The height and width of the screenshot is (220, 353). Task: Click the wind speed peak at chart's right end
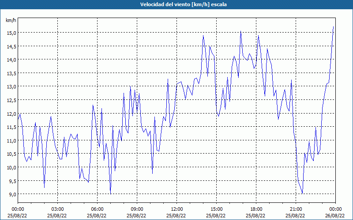tap(333, 27)
